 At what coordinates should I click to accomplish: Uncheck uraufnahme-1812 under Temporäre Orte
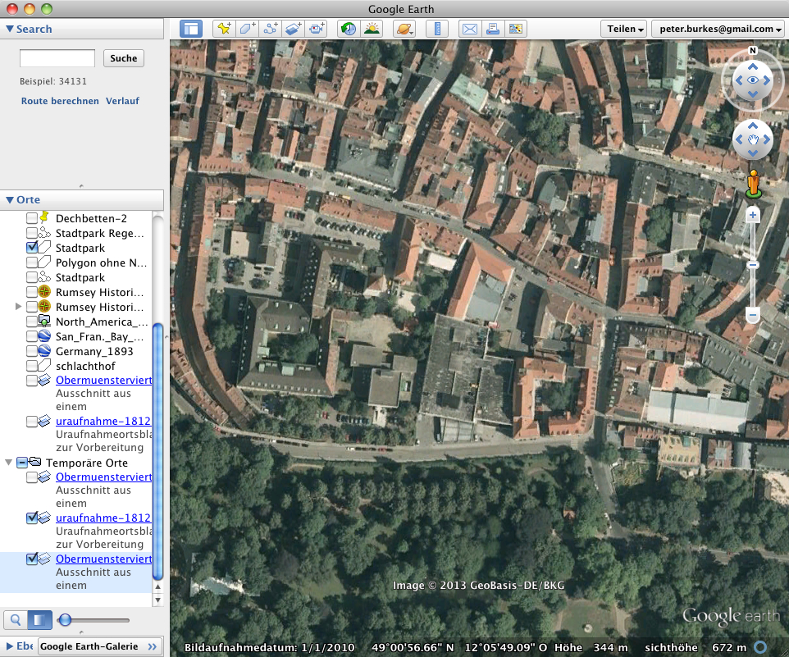point(32,517)
